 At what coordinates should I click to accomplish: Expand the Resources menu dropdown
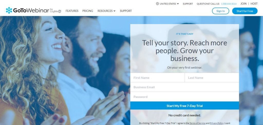[107, 11]
